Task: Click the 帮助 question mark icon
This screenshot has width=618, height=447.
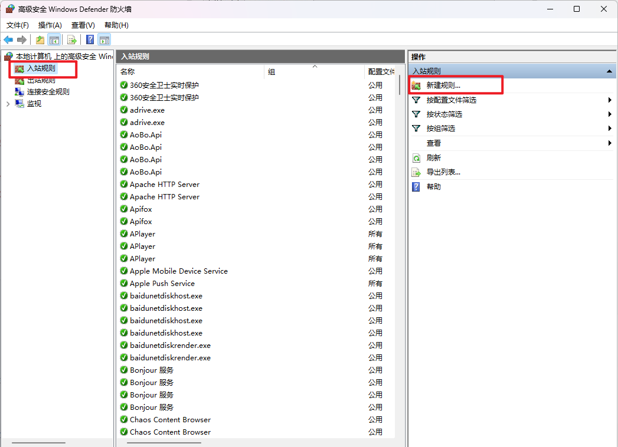Action: [x=416, y=187]
